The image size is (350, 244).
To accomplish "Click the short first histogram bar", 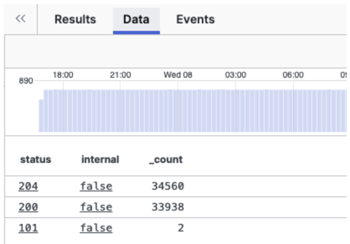I will pos(41,116).
